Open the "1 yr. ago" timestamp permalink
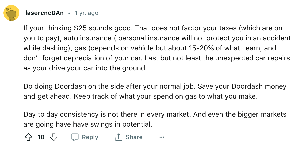The width and height of the screenshot is (302, 149). (86, 13)
